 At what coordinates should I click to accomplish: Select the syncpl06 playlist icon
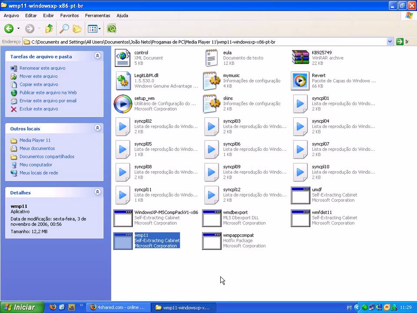[x=212, y=150]
